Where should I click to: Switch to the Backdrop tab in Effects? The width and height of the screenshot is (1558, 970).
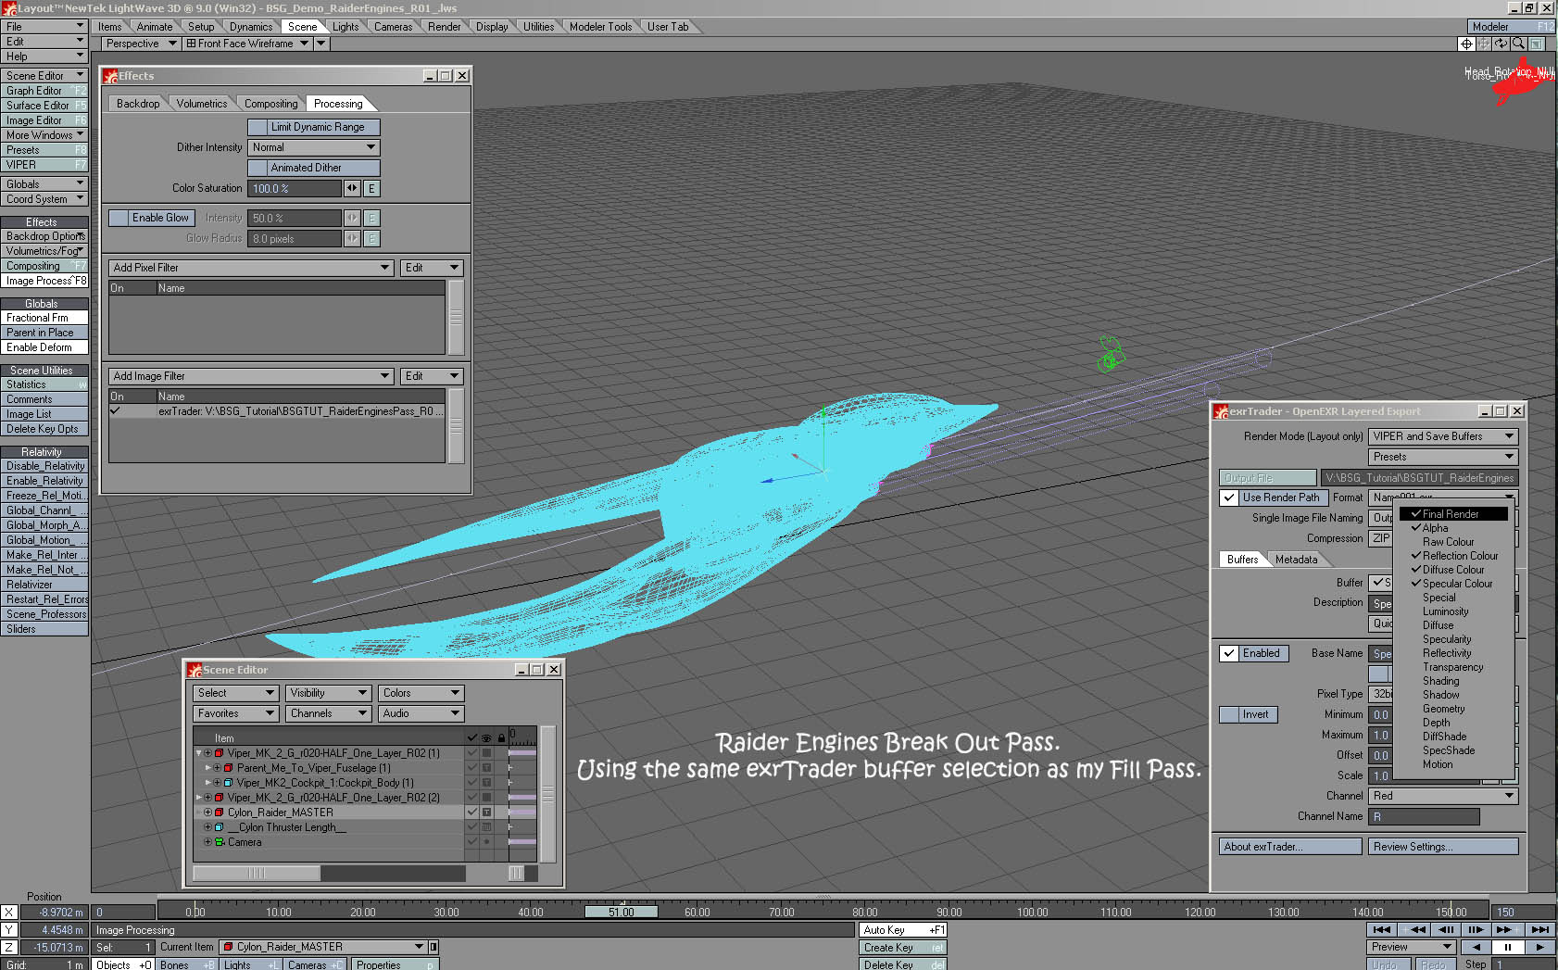coord(138,104)
